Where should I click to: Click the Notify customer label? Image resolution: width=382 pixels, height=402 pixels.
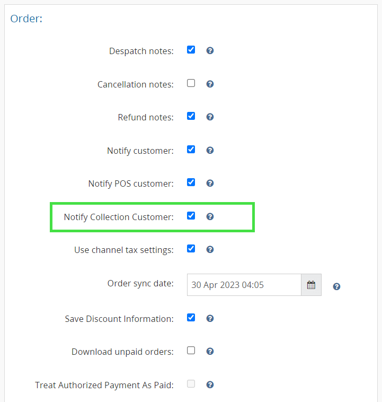[x=140, y=151]
